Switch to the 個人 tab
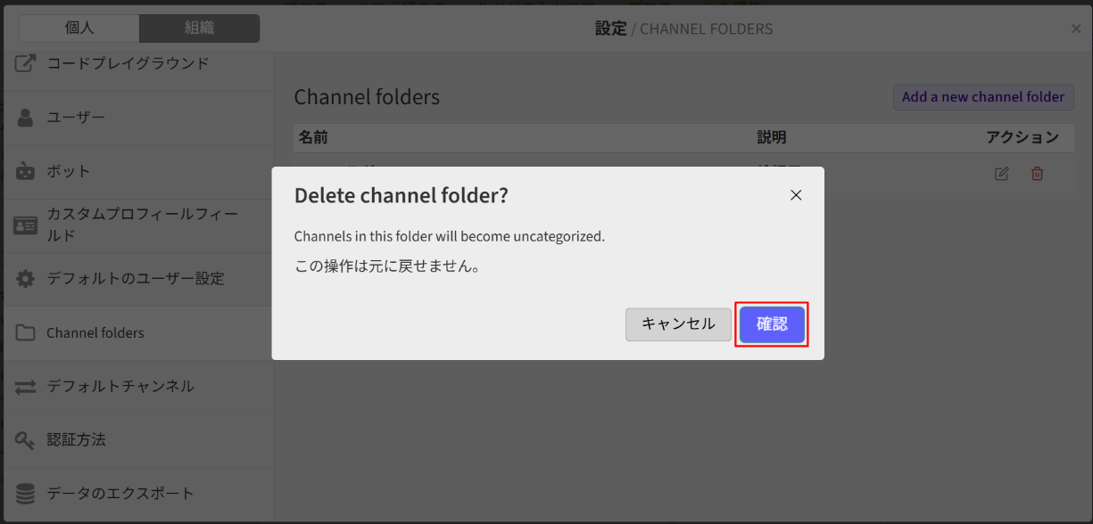Image resolution: width=1093 pixels, height=524 pixels. coord(79,29)
